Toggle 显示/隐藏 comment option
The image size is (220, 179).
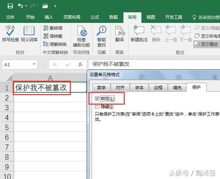point(207,28)
